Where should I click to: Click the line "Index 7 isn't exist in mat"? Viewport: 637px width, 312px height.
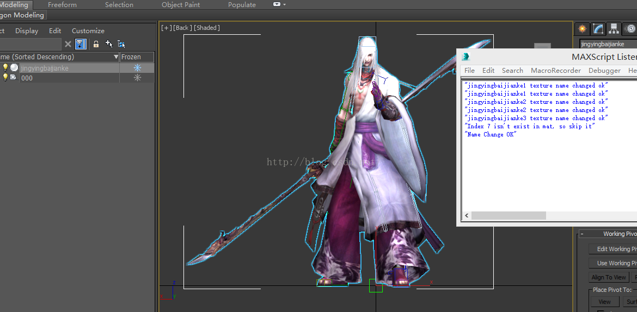(x=530, y=126)
